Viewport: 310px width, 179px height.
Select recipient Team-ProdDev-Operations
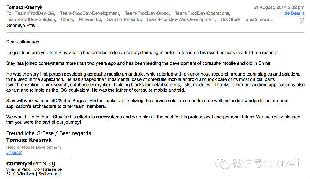[x=202, y=13]
